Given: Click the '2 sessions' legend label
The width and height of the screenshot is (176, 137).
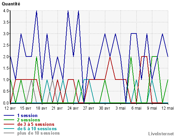Looking at the screenshot, I should click(29, 120).
